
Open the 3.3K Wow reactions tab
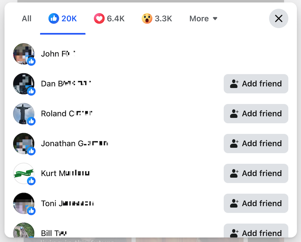157,19
